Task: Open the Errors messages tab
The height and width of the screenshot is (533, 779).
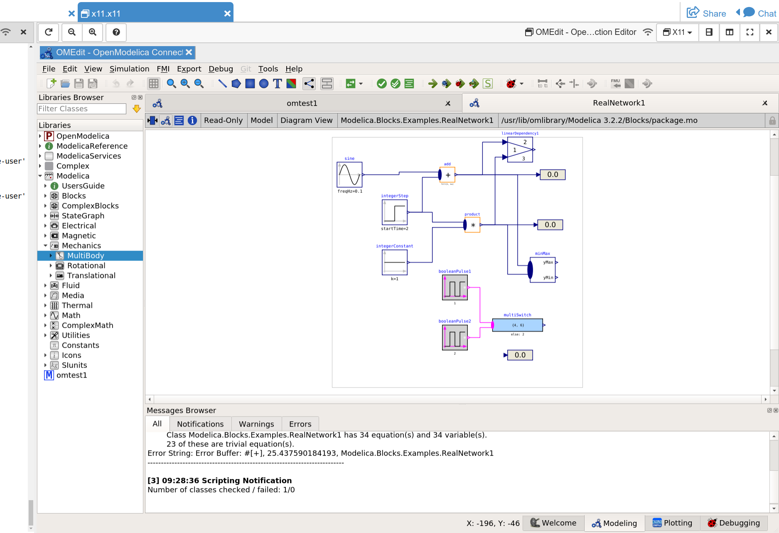Action: [300, 424]
